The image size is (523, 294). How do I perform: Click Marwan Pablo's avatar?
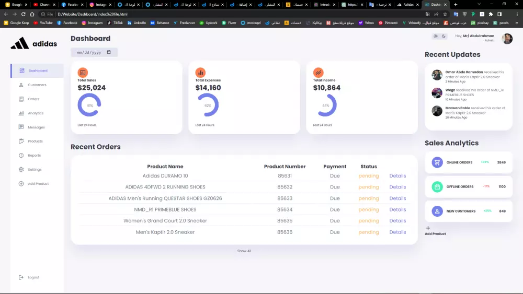[437, 111]
